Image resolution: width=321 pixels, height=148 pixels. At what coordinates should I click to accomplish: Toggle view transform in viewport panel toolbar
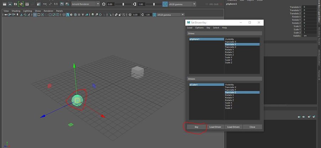coord(154,15)
